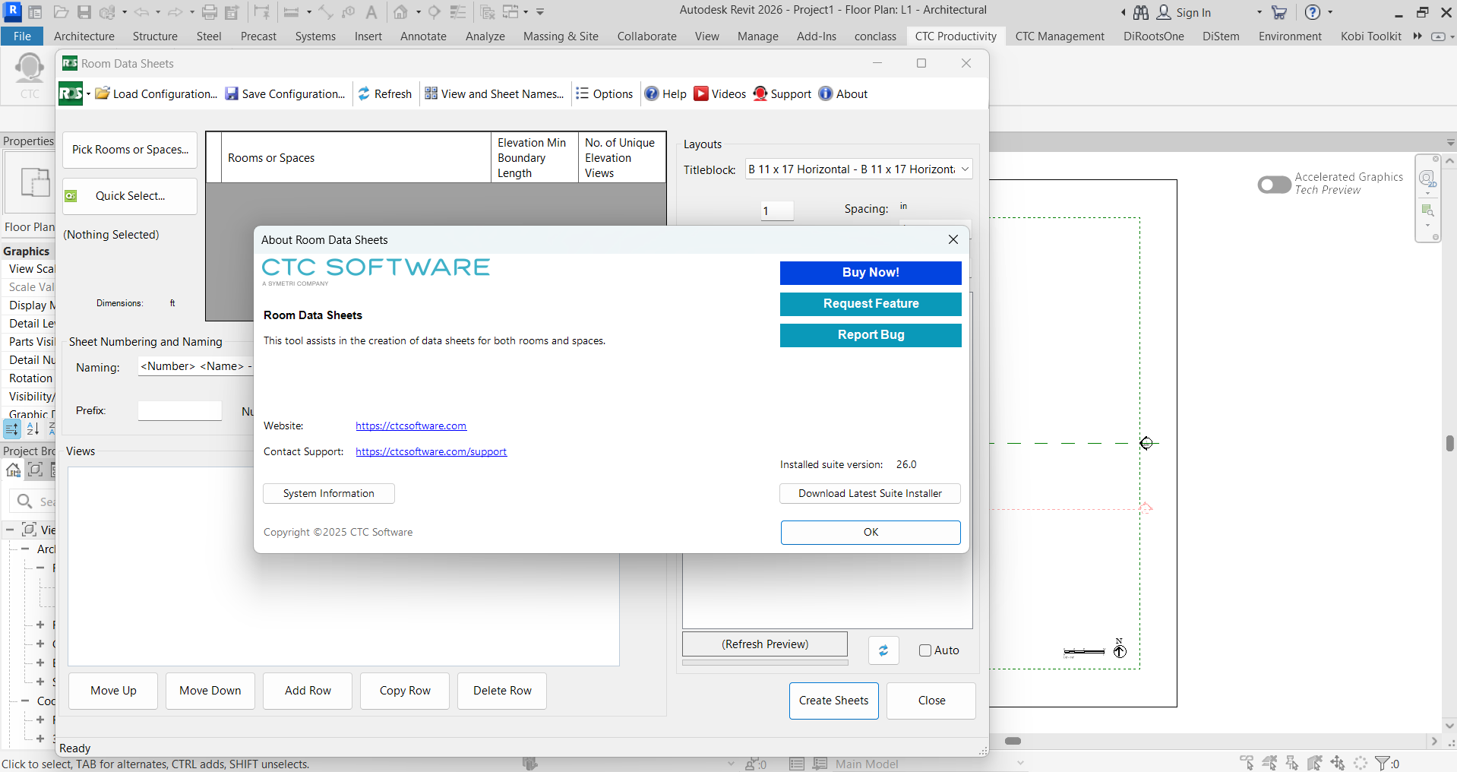Click the A-Z sort icon in Properties palette
The height and width of the screenshot is (772, 1457).
(33, 429)
